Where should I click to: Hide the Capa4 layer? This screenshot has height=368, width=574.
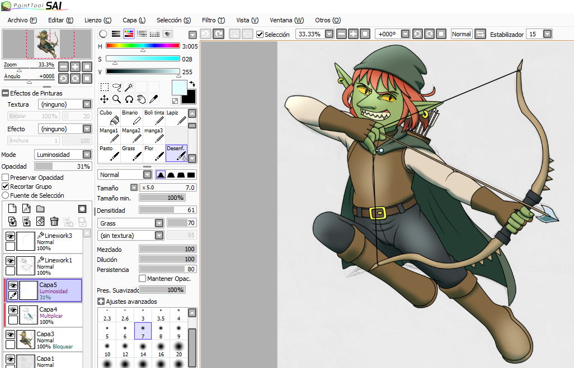click(x=13, y=310)
